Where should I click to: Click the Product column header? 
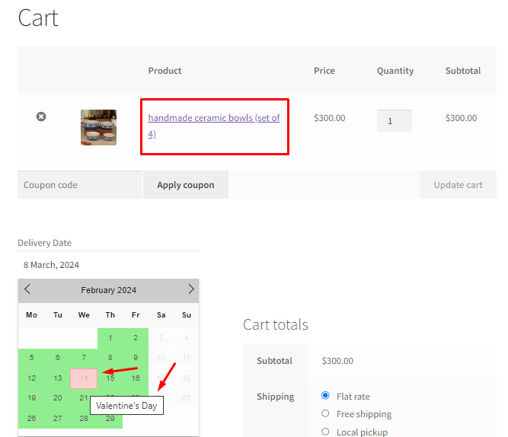click(x=165, y=71)
